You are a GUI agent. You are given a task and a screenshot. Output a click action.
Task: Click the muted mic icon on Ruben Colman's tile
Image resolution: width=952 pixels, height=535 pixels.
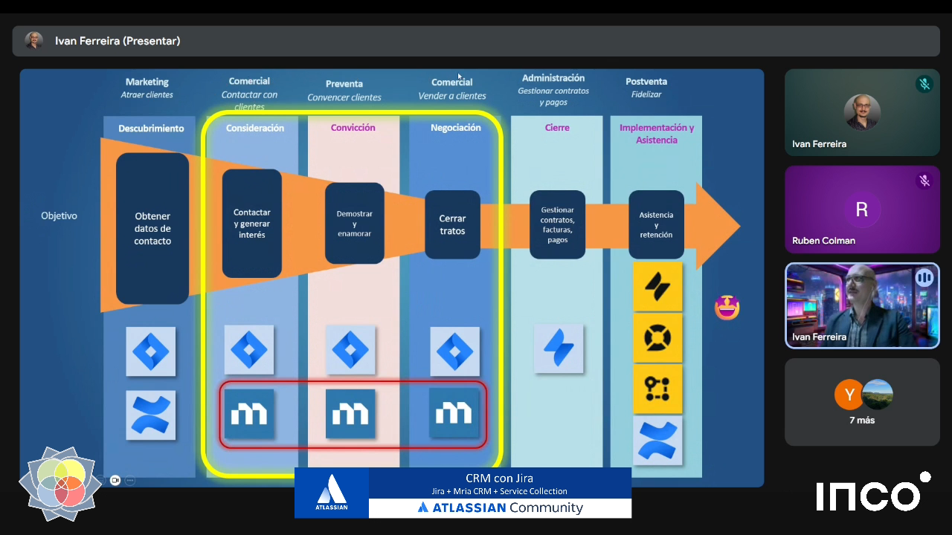pos(924,181)
